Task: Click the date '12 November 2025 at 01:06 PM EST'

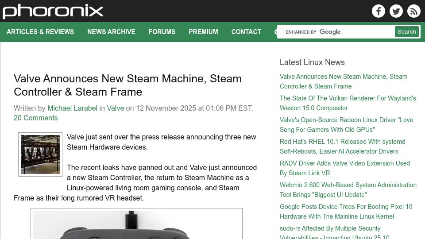Action: (x=193, y=108)
